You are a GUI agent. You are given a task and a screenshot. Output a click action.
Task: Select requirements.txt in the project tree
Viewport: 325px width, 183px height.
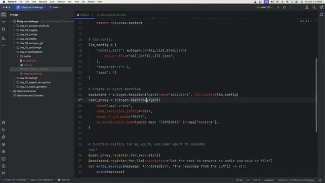pos(32,74)
